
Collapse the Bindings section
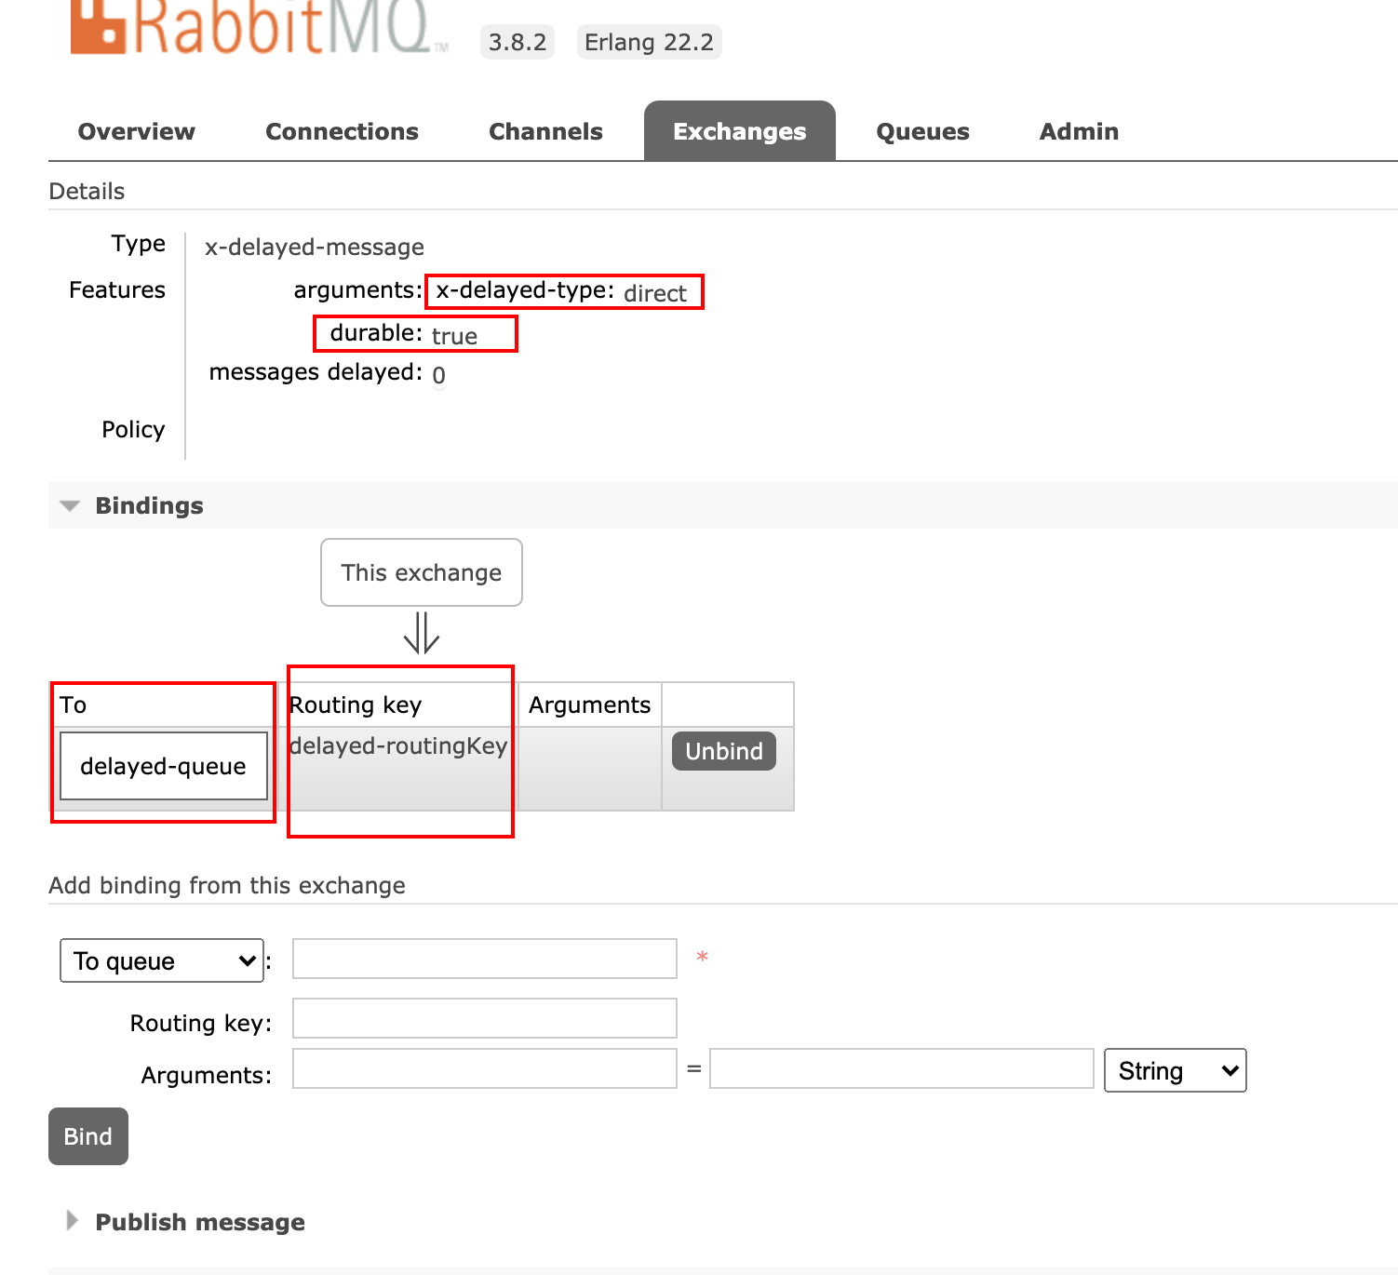pos(149,505)
